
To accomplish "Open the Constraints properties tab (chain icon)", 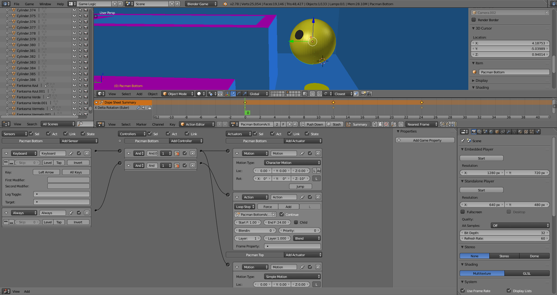I will pos(503,132).
